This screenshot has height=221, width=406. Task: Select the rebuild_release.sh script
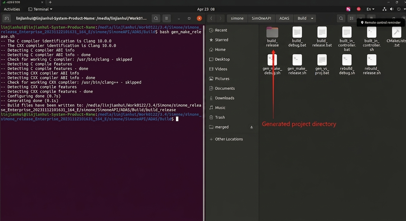click(371, 65)
